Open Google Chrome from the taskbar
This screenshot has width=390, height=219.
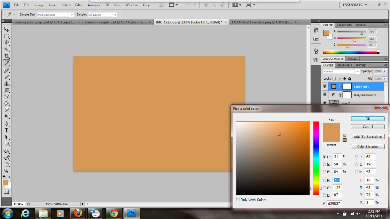pyautogui.click(x=114, y=213)
